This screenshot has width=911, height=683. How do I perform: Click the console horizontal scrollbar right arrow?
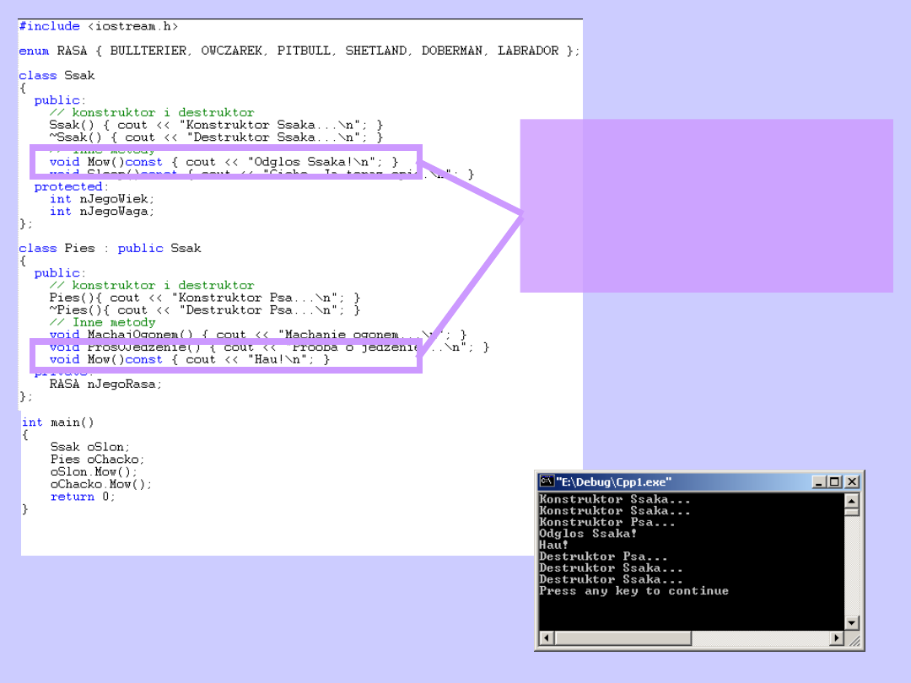[x=837, y=637]
